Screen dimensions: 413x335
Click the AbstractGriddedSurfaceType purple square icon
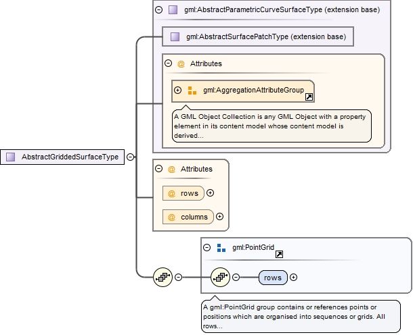(11, 157)
